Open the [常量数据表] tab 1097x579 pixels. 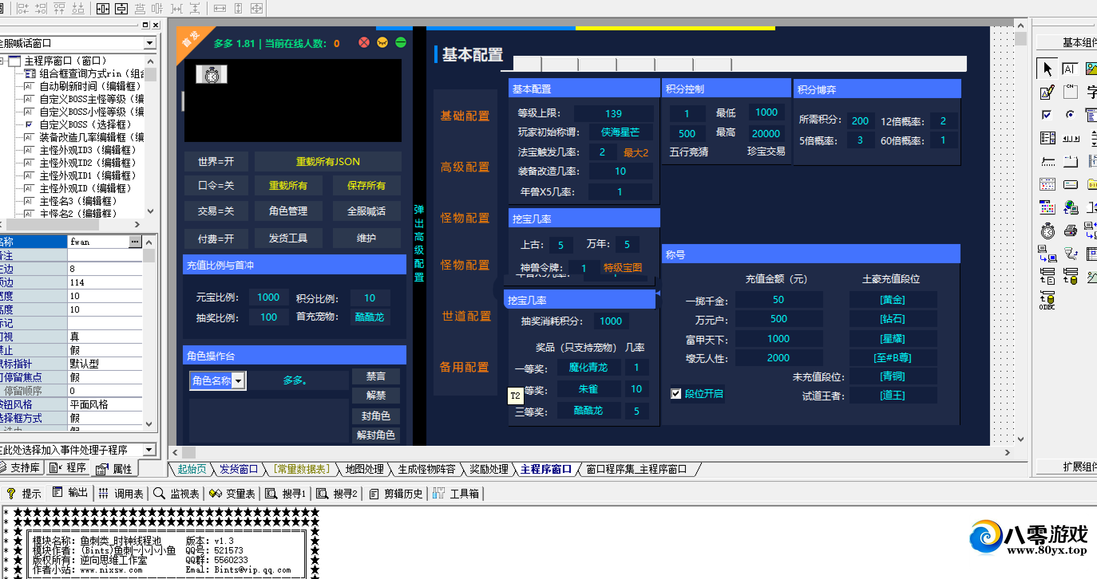301,469
